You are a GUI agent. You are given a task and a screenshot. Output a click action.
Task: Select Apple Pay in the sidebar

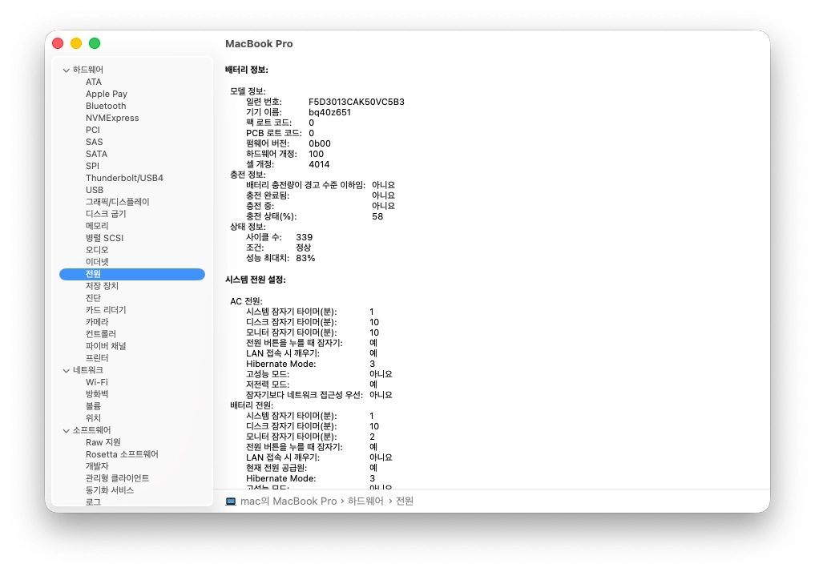tap(107, 94)
